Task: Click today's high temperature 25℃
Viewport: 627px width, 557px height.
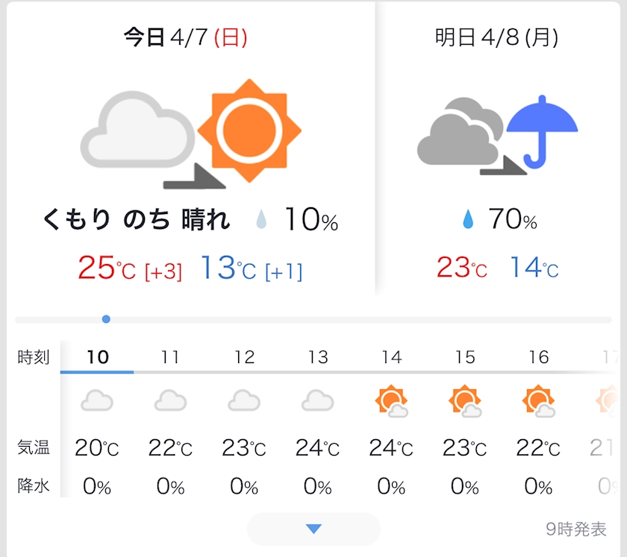Action: [x=107, y=268]
